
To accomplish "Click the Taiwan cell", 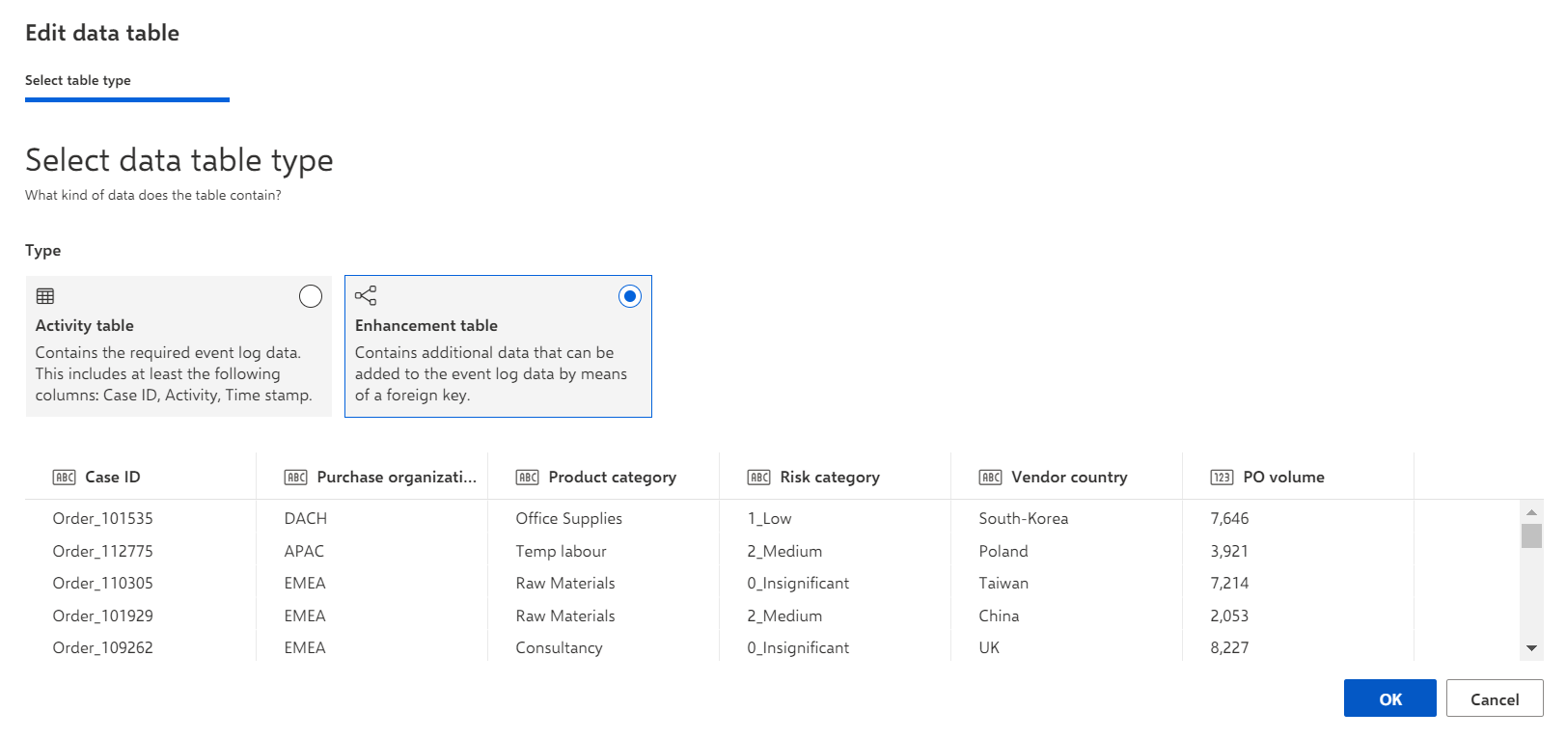I will pos(1003,584).
